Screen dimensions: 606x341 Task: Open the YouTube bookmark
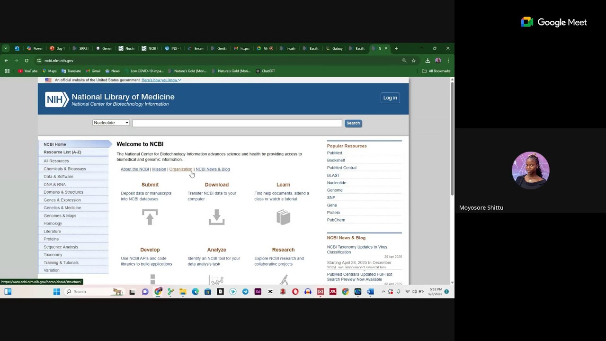[x=28, y=71]
